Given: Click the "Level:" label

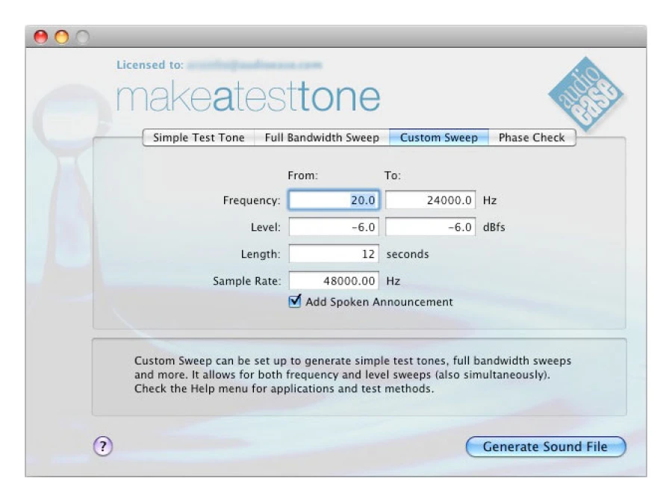Looking at the screenshot, I should tap(266, 227).
